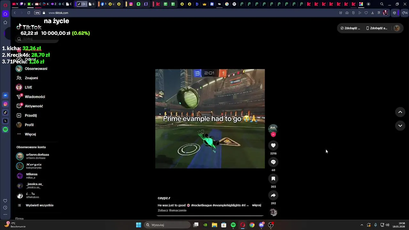Viewport: 409px width, 230px height.
Task: Click the #rocketleague hashtag
Action: 201,205
